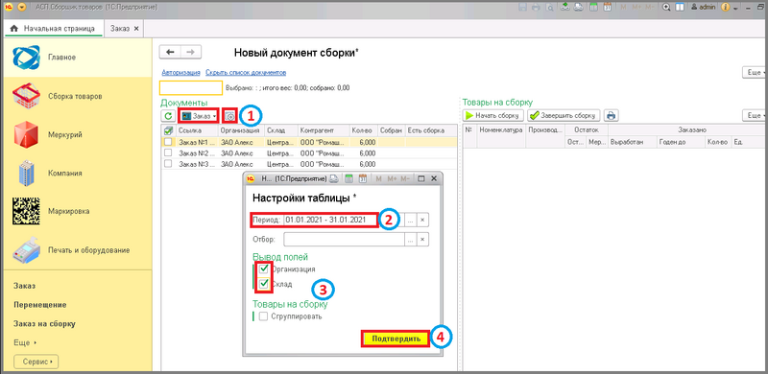Confirm settings with Подтвердить button

(x=396, y=339)
